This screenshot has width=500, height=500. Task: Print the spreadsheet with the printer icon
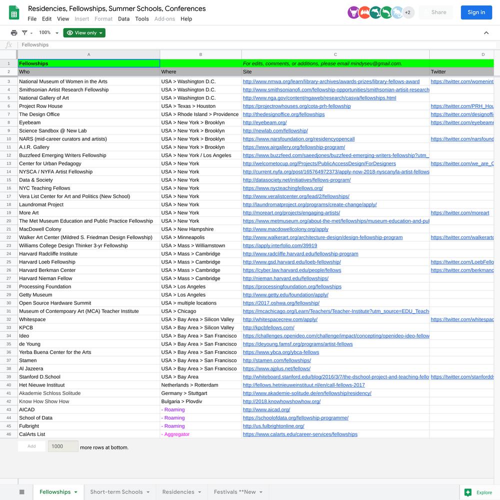(14, 33)
